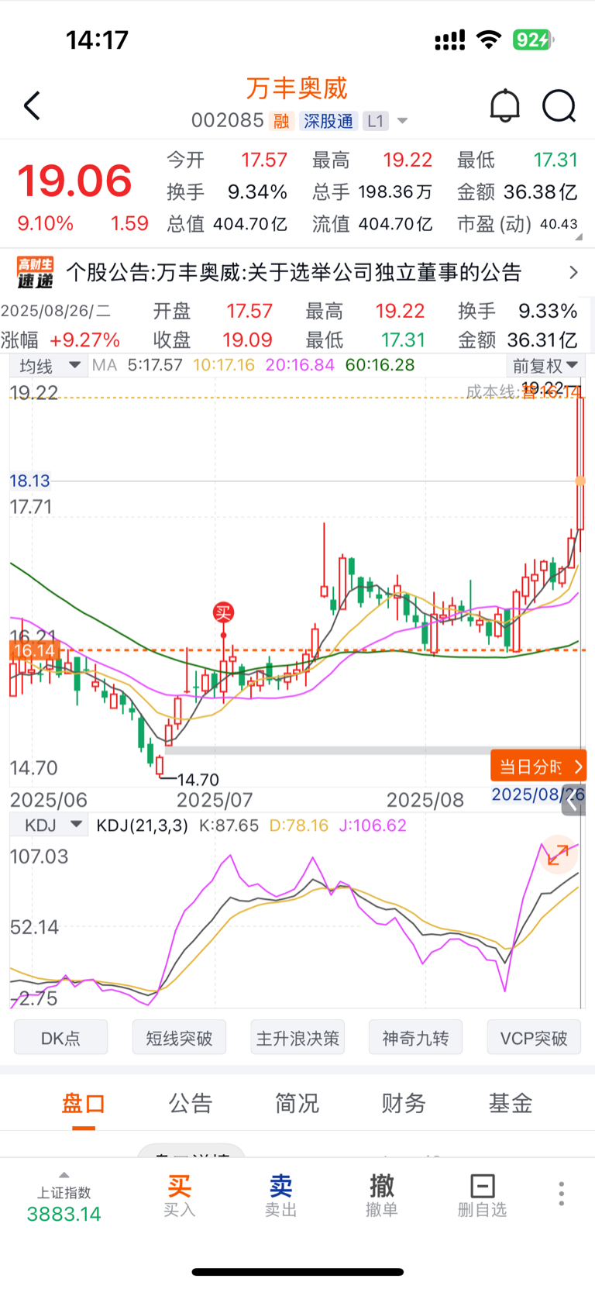Image resolution: width=595 pixels, height=1289 pixels.
Task: Expand KDJ chart to fullscreen icon
Action: point(558,854)
